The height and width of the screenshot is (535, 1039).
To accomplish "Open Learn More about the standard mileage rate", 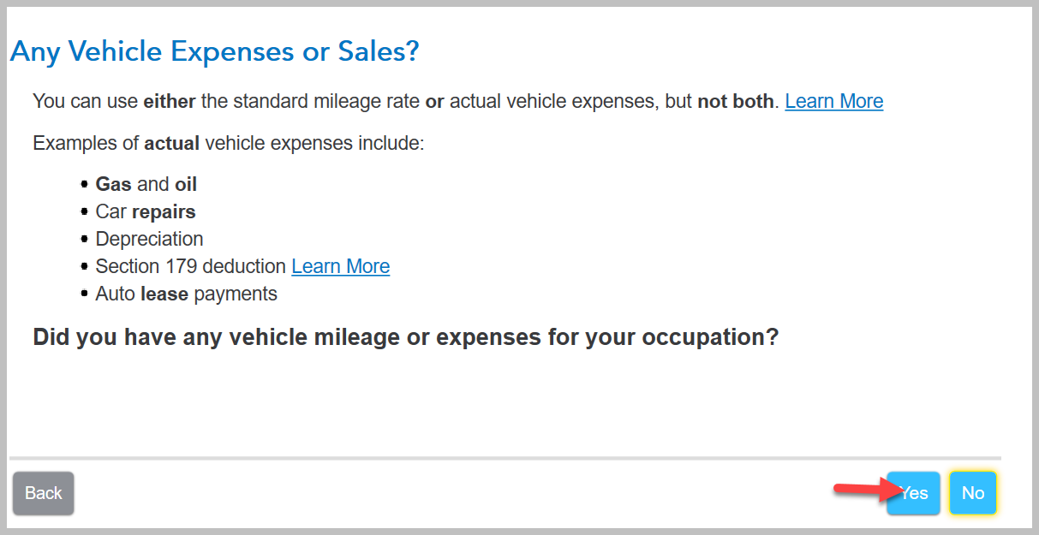I will [834, 101].
